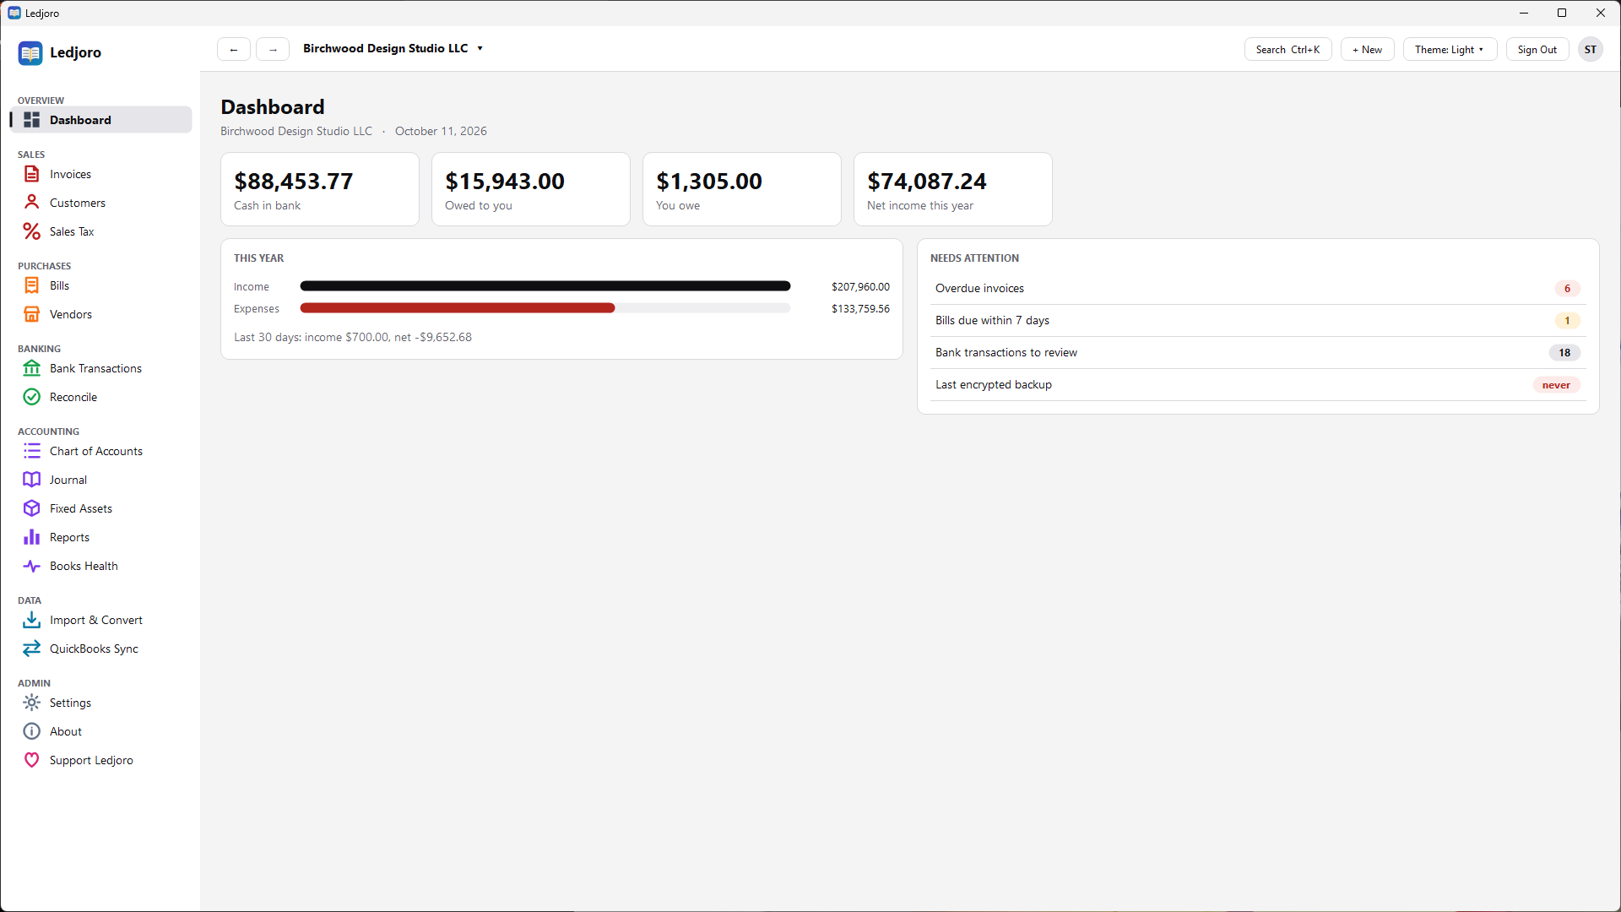Click the Import & Convert download icon
Image resolution: width=1621 pixels, height=912 pixels.
coord(31,620)
